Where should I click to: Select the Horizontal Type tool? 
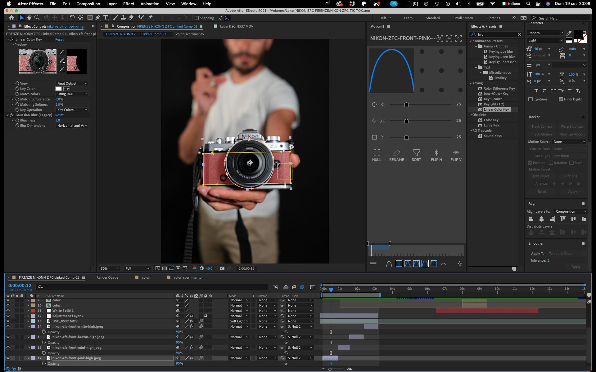pos(106,18)
